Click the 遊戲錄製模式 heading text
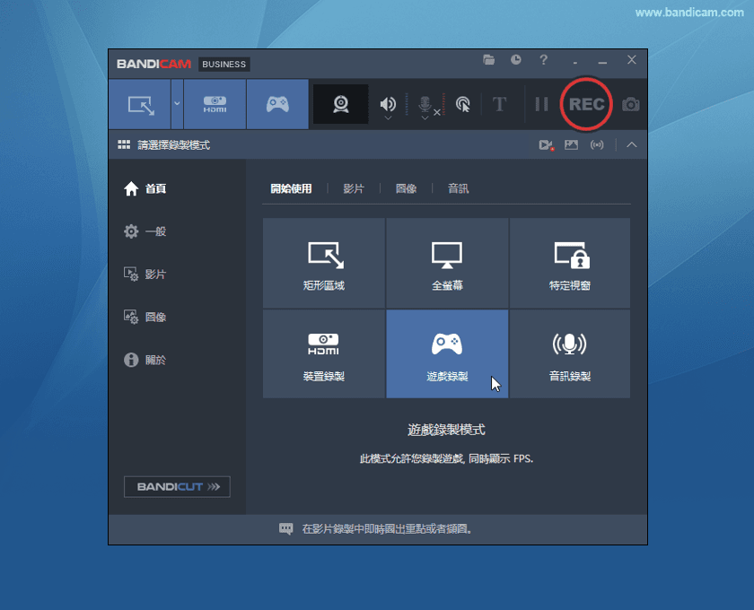The height and width of the screenshot is (610, 754). [447, 430]
